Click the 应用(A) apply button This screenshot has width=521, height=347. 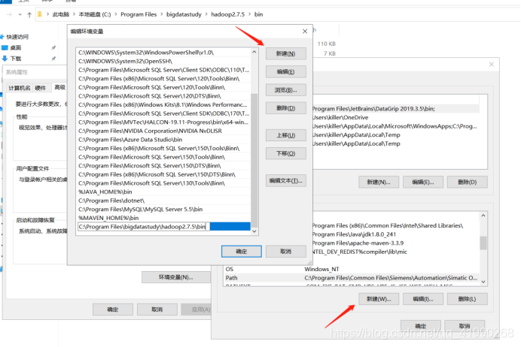click(197, 309)
